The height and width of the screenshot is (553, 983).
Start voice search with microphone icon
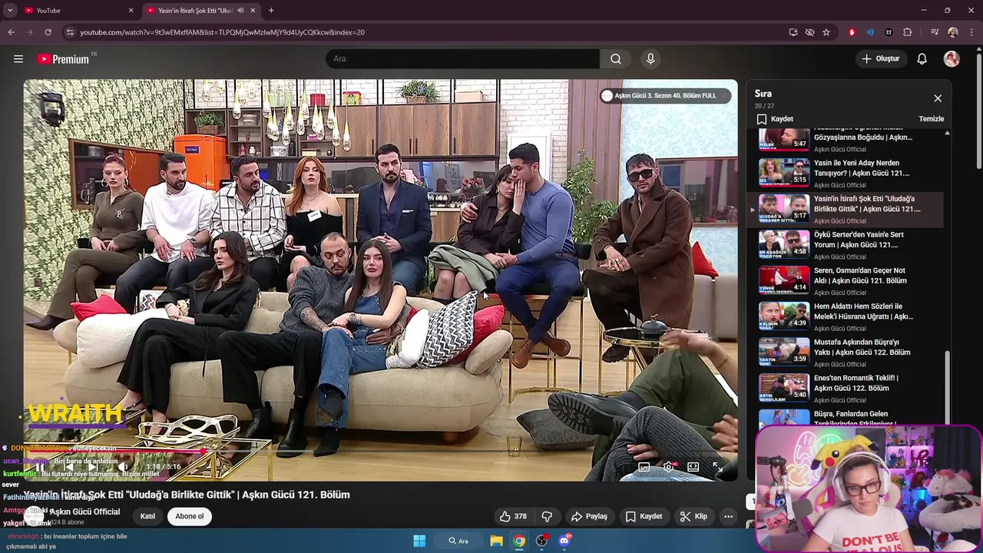[650, 59]
